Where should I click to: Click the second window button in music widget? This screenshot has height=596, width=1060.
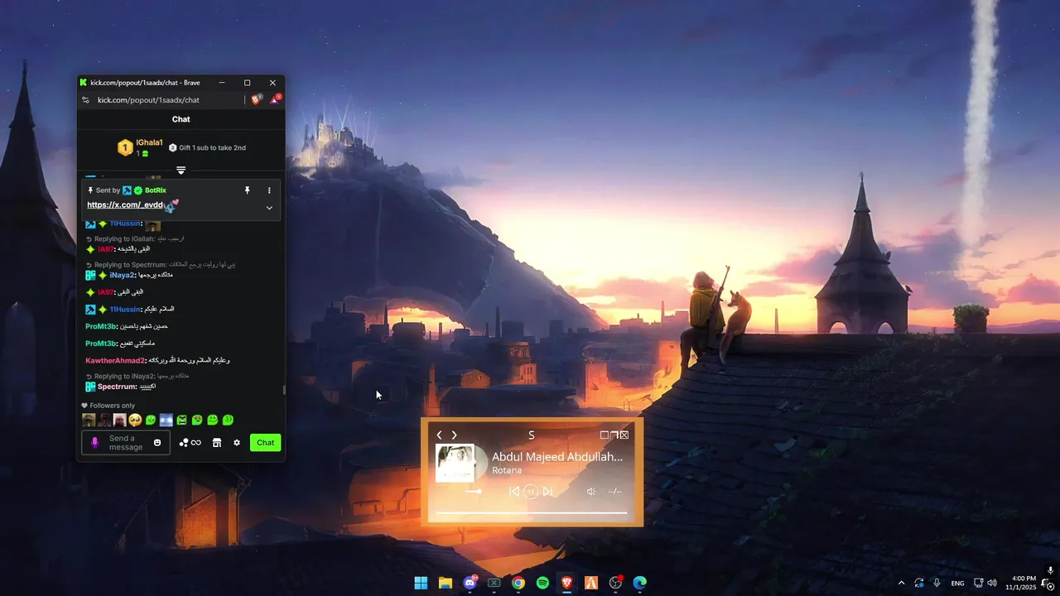coord(614,435)
